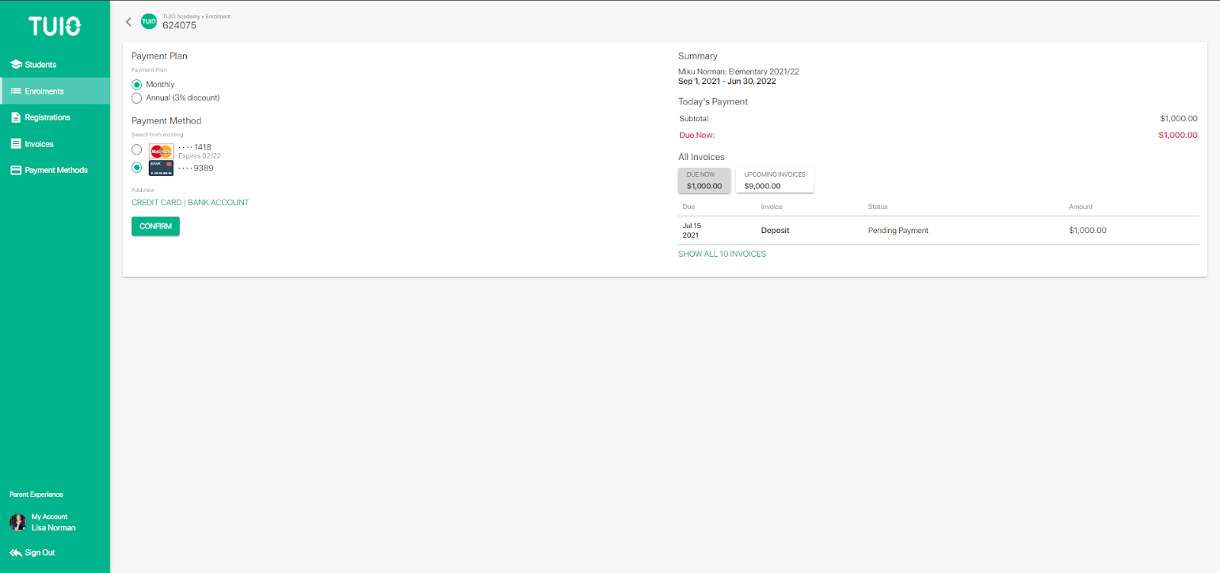Click the Registrations document icon
Screen dimensions: 1220x573
(16, 117)
